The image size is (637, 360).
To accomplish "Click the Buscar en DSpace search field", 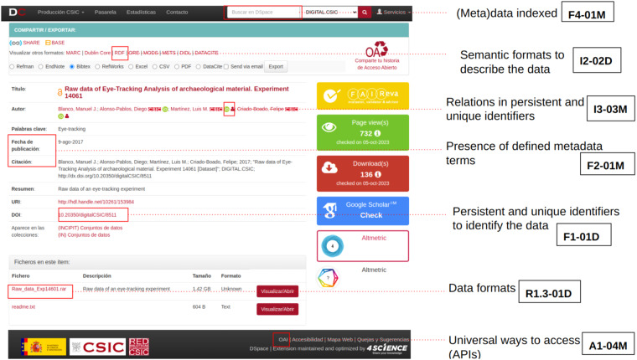I will pyautogui.click(x=264, y=13).
